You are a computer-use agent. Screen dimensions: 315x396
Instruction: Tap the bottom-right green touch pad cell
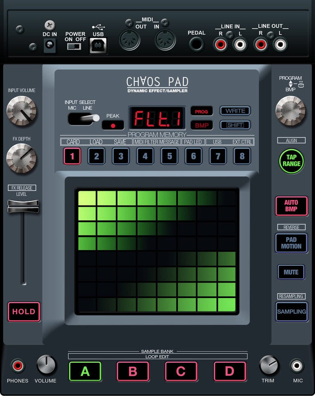coord(226,305)
